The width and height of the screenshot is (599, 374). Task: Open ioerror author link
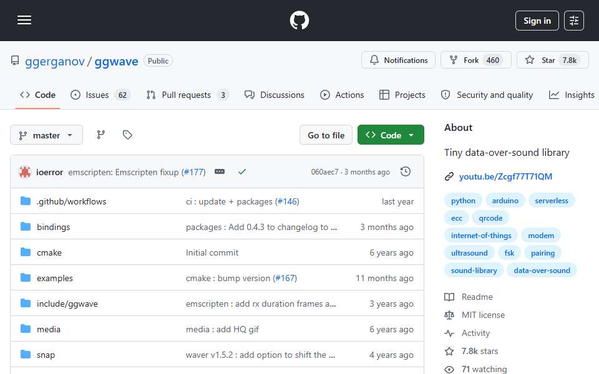(50, 172)
